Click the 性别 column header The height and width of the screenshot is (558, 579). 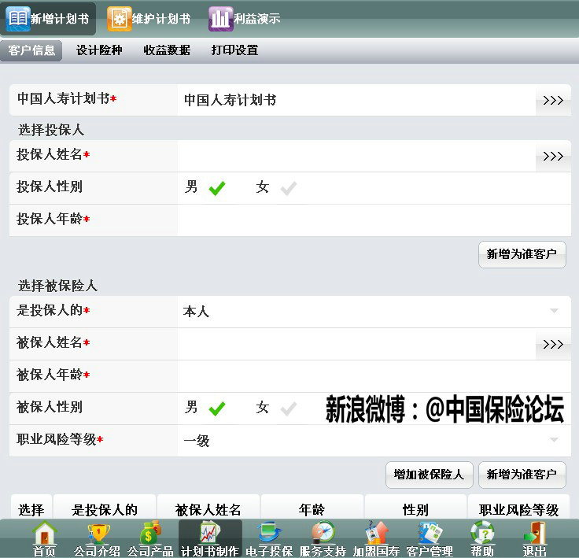[415, 508]
